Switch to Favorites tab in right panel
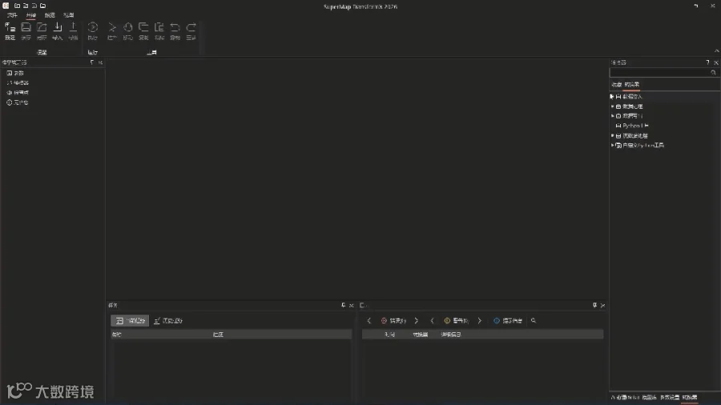Image resolution: width=721 pixels, height=405 pixels. [x=617, y=85]
